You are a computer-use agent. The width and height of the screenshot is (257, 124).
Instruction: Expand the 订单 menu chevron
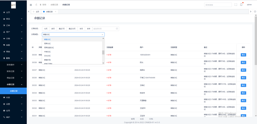pos(22,25)
